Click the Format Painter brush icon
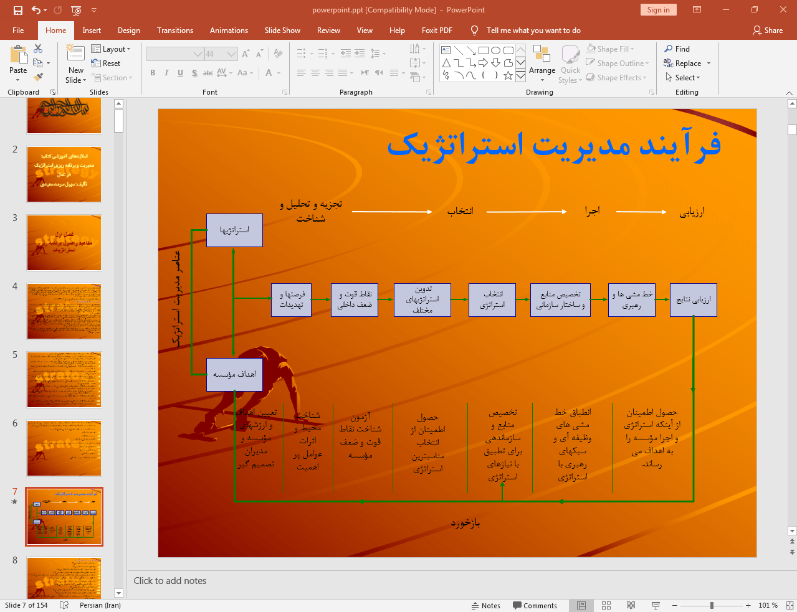 [38, 77]
